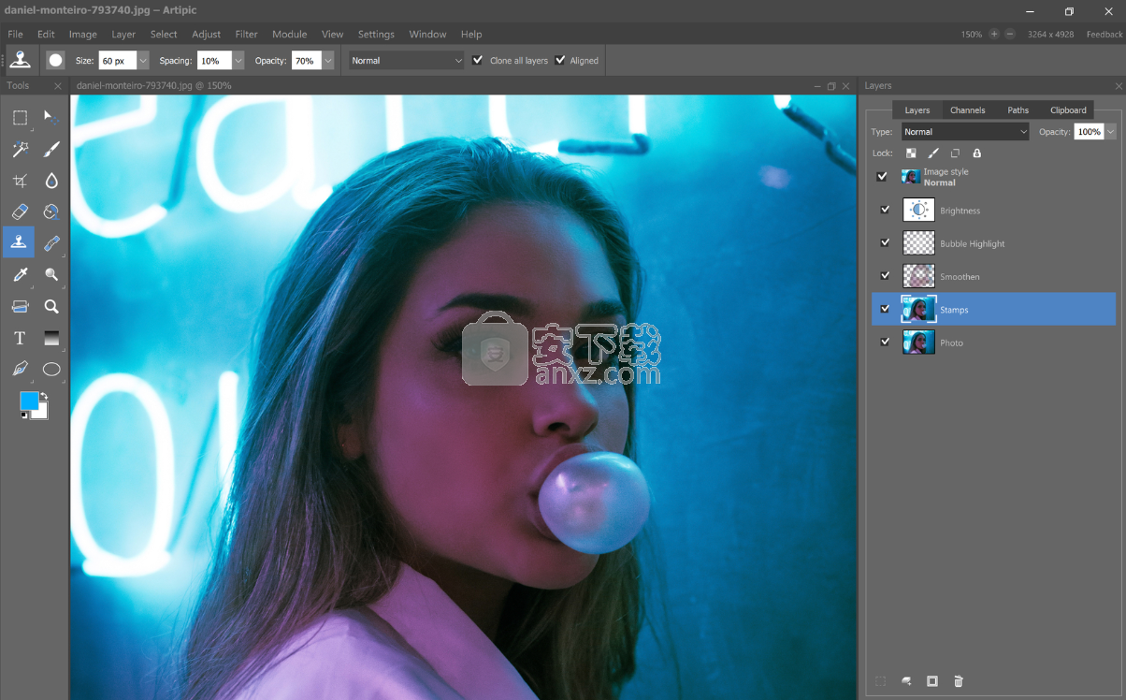Select the rectangular marquee selection tool
This screenshot has width=1126, height=700.
[20, 118]
